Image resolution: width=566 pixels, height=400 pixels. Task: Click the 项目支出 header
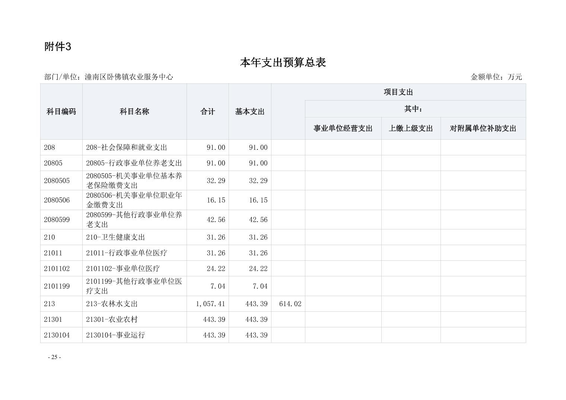[398, 92]
